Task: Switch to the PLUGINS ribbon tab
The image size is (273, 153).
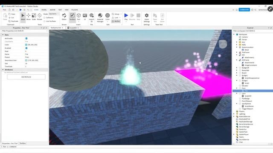Action: pyautogui.click(x=75, y=10)
